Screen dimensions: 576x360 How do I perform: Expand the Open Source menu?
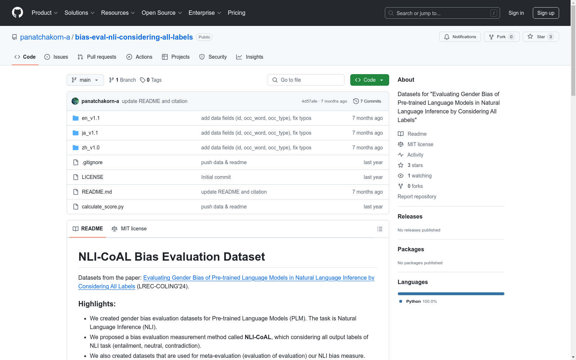pyautogui.click(x=162, y=13)
